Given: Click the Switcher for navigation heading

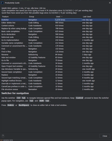Looking at the screenshot, I should [x=15, y=93].
